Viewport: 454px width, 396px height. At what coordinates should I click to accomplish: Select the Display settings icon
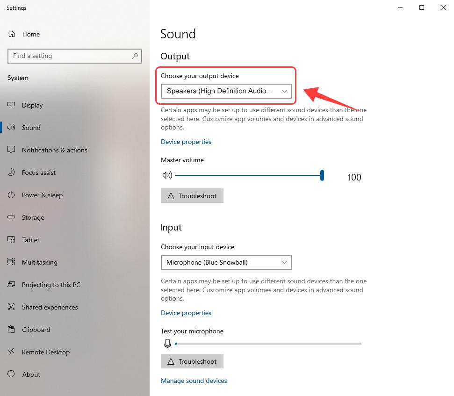(x=10, y=105)
